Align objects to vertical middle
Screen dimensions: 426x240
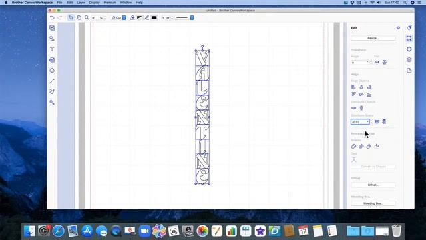coord(361,95)
